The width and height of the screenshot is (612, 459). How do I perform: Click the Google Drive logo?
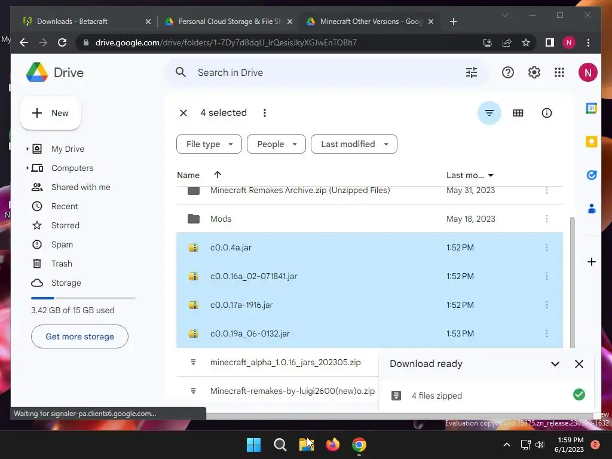(x=55, y=72)
